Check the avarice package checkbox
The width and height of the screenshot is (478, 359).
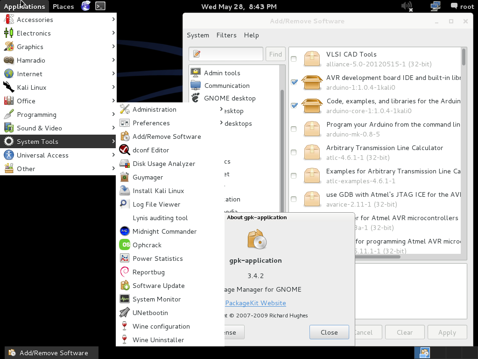click(294, 199)
